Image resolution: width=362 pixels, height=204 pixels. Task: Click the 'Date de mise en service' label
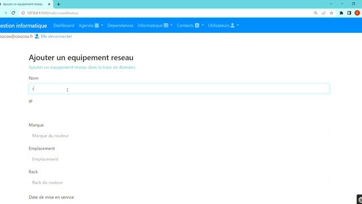point(51,197)
